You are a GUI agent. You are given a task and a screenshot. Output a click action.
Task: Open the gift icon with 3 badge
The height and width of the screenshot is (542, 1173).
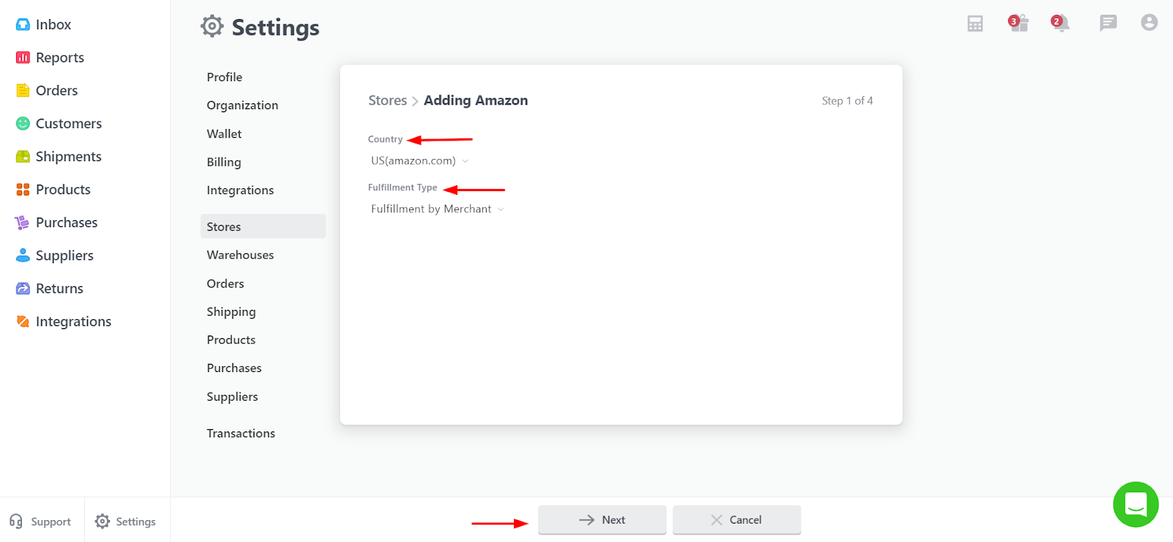(1018, 23)
